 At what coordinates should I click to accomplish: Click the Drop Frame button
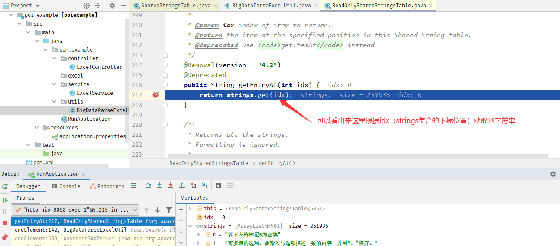coord(193,185)
